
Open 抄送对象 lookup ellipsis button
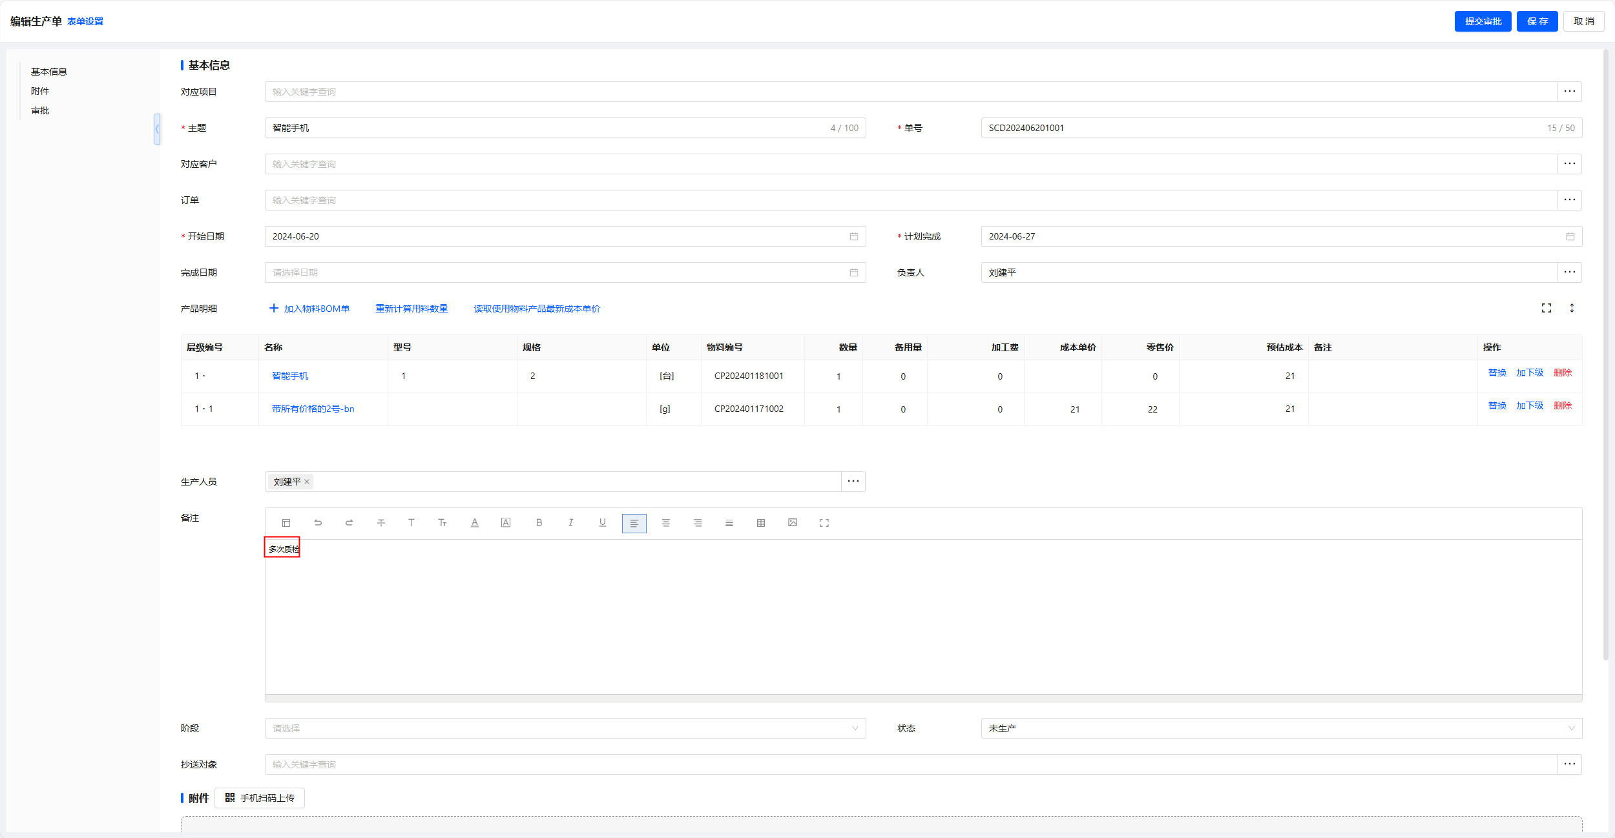(x=1570, y=764)
